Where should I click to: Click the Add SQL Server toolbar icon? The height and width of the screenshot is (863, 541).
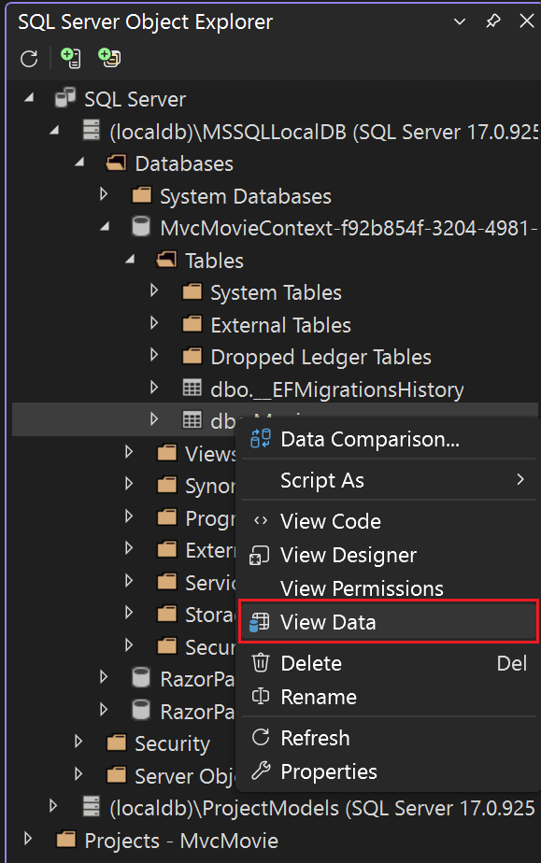click(x=71, y=58)
